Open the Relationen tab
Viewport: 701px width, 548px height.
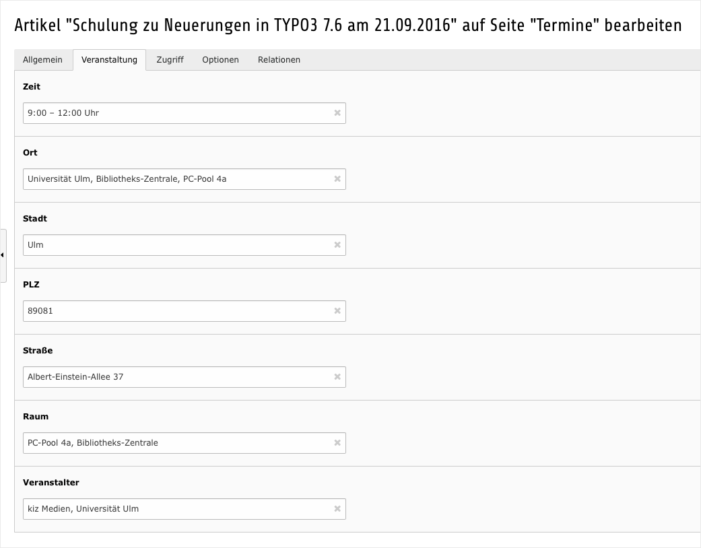click(x=279, y=60)
